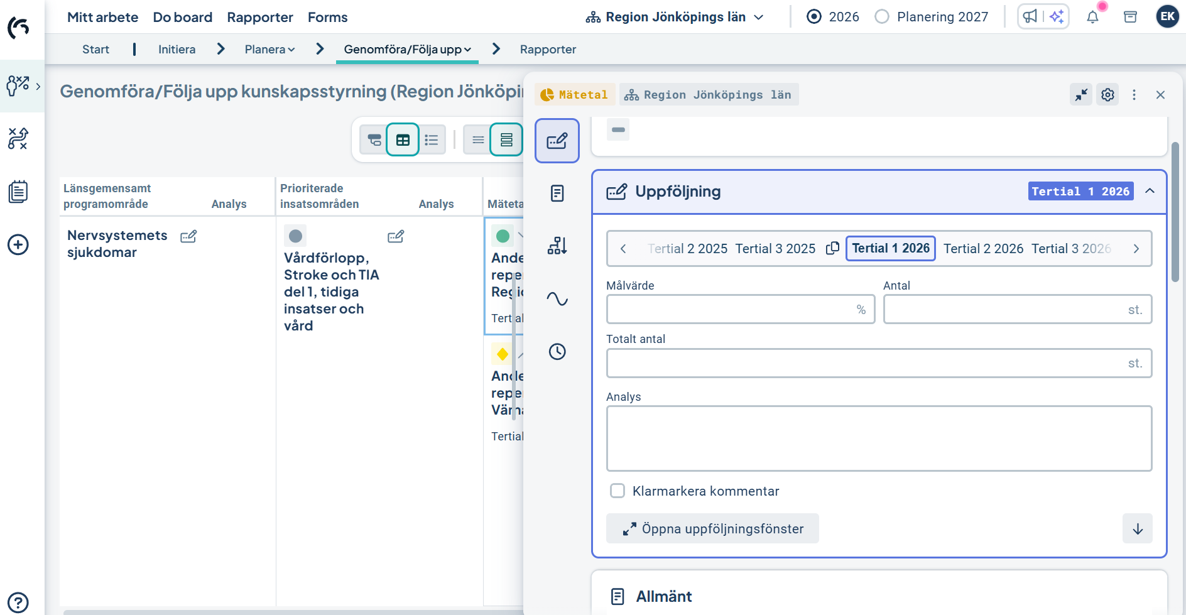Click the Analys text field
Screen dimensions: 1186x615
[878, 438]
